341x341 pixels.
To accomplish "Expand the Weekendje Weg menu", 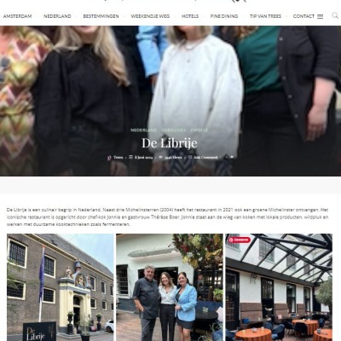I will point(150,16).
